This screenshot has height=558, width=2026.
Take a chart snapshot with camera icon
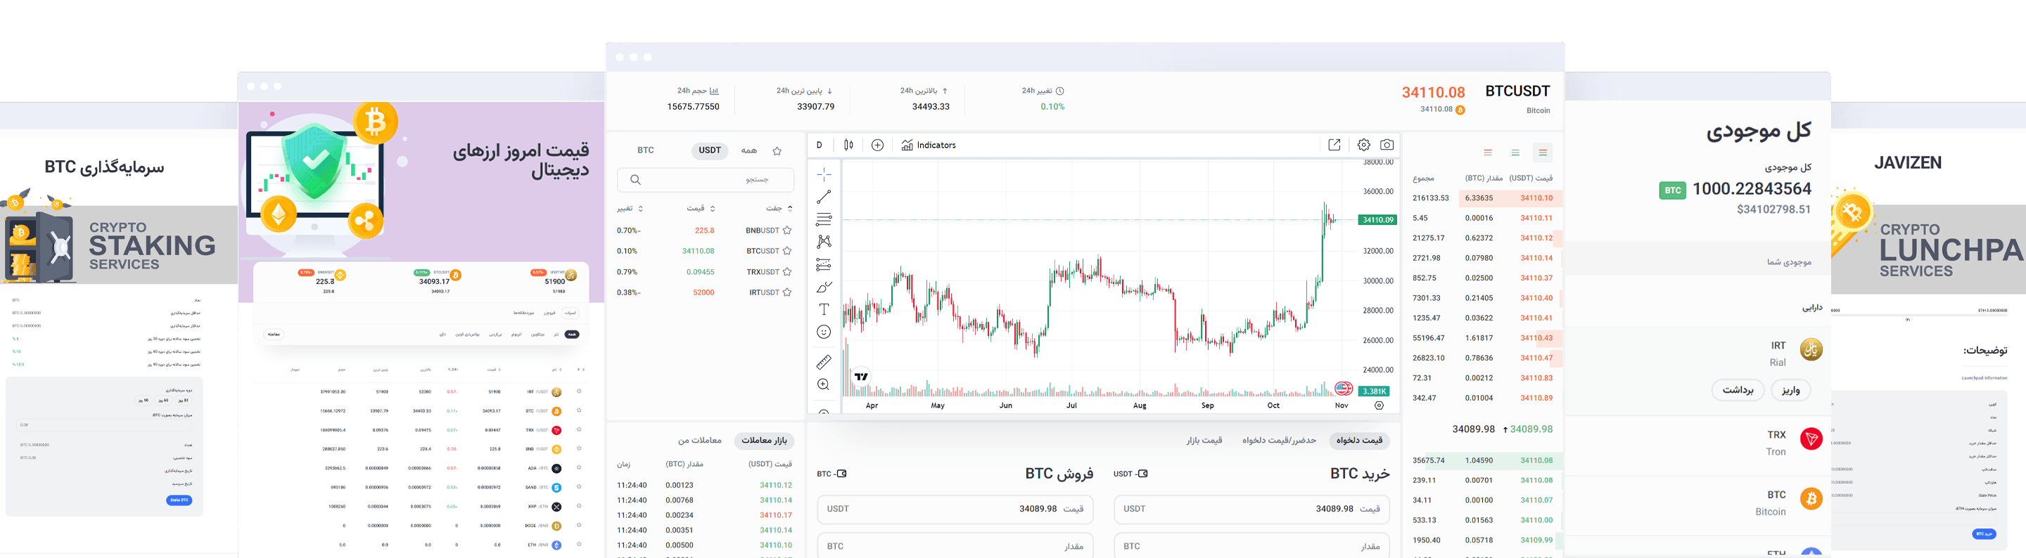click(x=1387, y=145)
